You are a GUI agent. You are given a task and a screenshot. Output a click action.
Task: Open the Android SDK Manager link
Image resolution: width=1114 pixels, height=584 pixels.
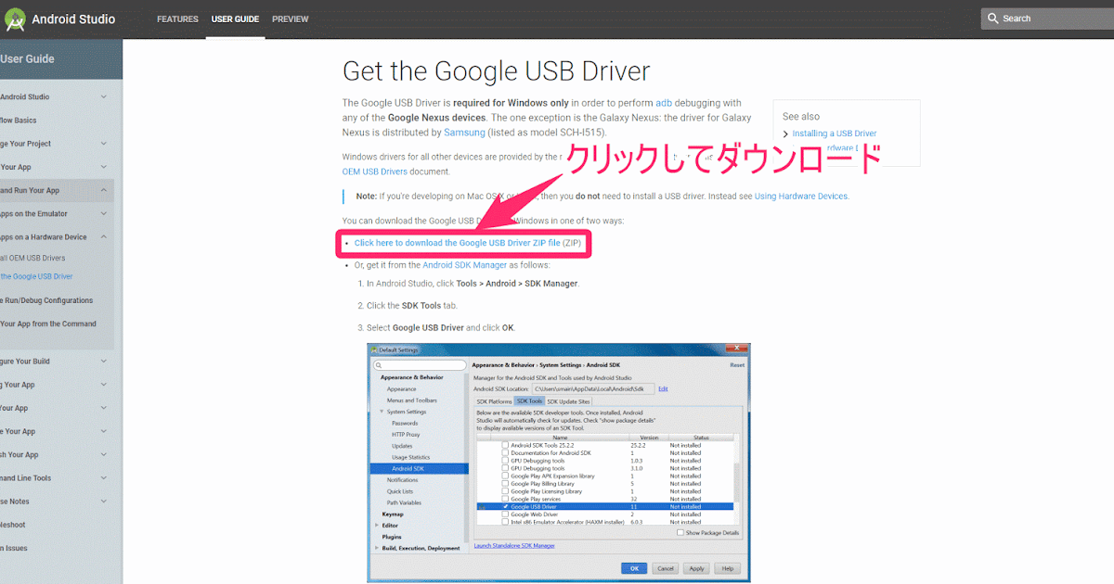464,265
